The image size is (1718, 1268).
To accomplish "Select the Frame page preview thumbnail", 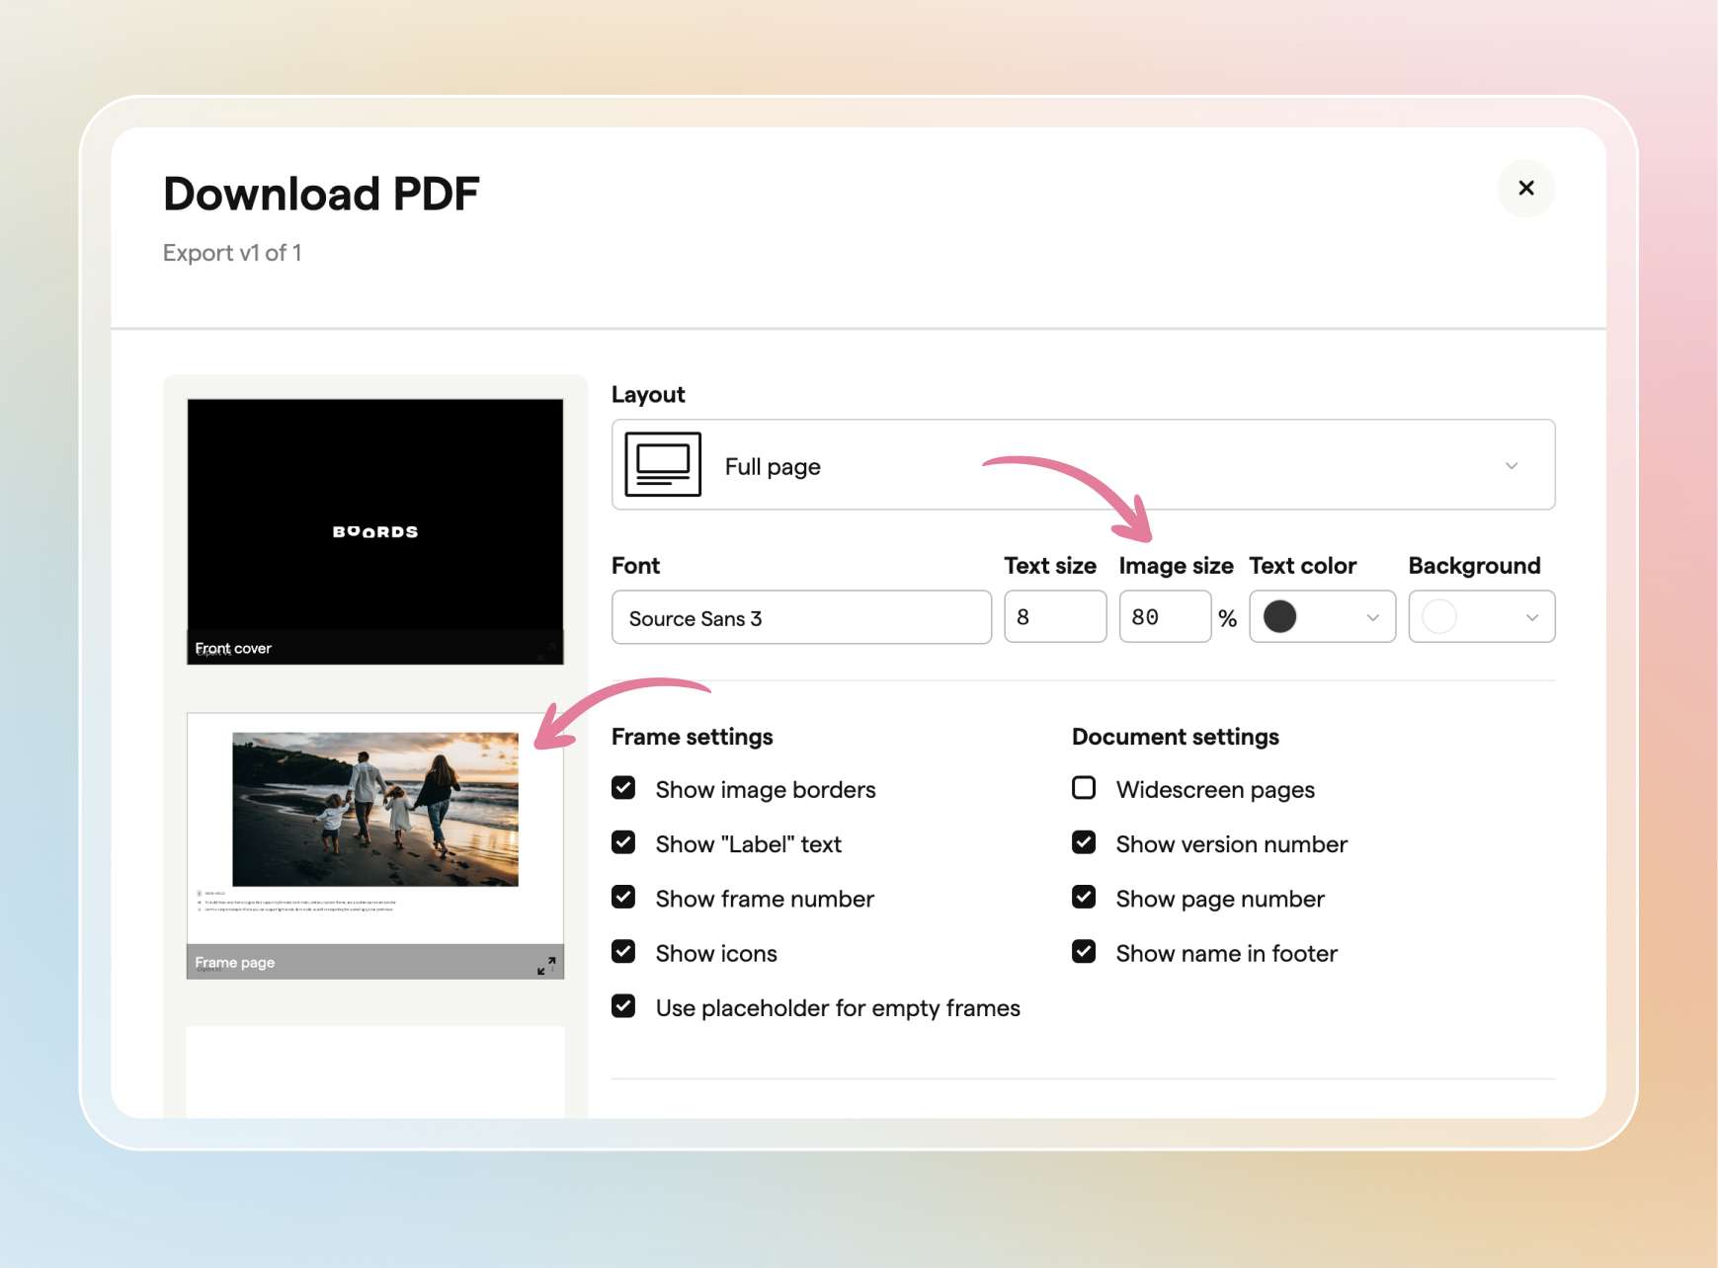I will (375, 845).
